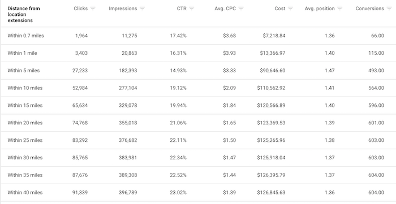The width and height of the screenshot is (396, 204).
Task: Select the Within 1 mile row label
Action: coord(22,53)
